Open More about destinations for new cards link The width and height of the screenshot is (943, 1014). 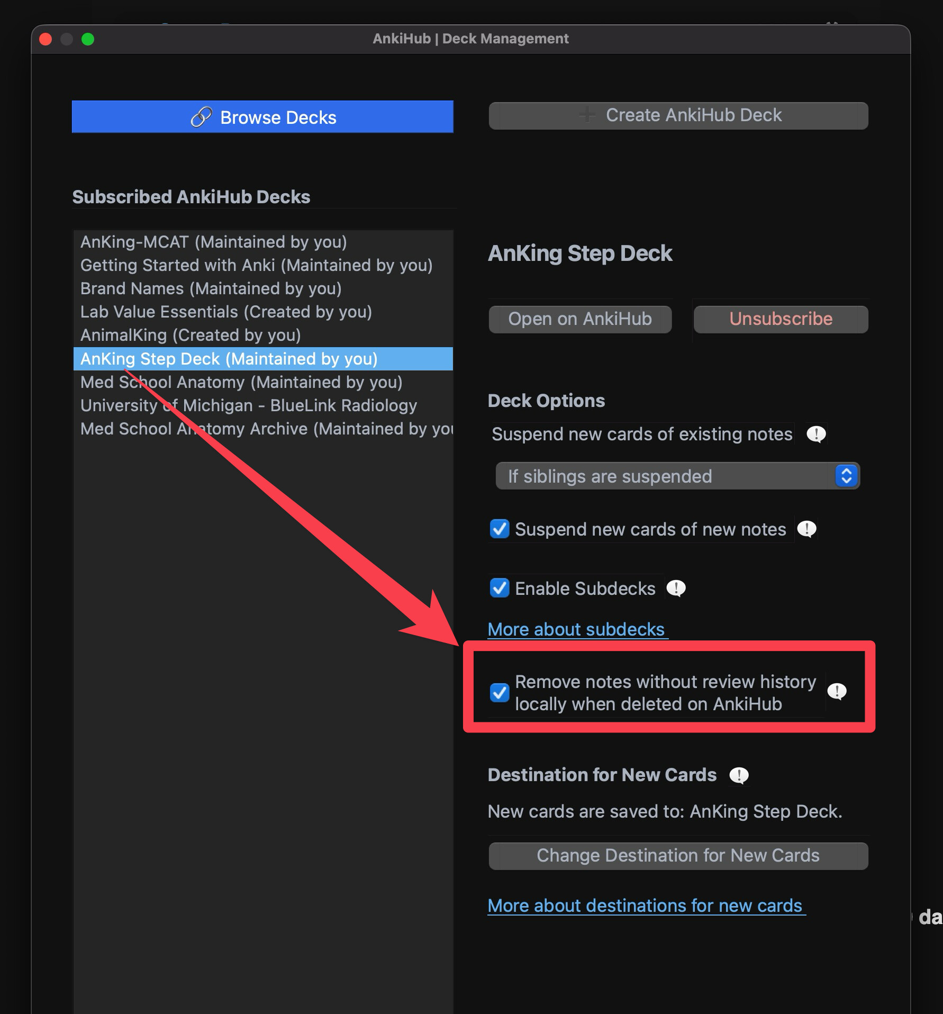click(x=645, y=906)
